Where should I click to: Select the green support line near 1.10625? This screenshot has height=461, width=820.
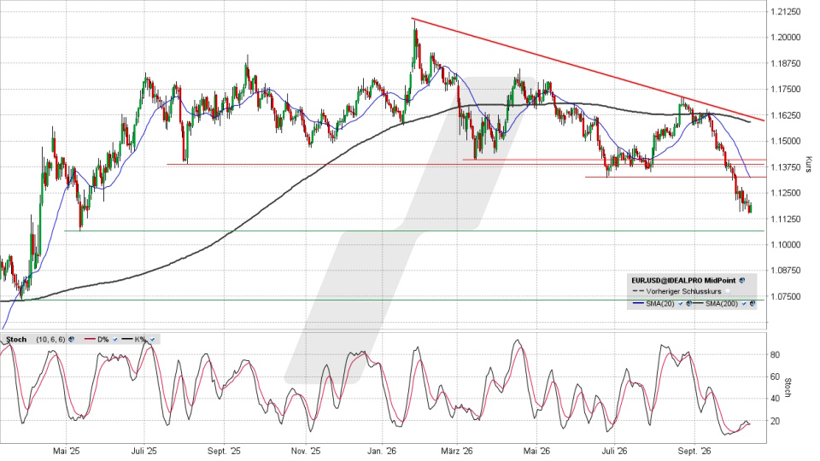pyautogui.click(x=414, y=231)
